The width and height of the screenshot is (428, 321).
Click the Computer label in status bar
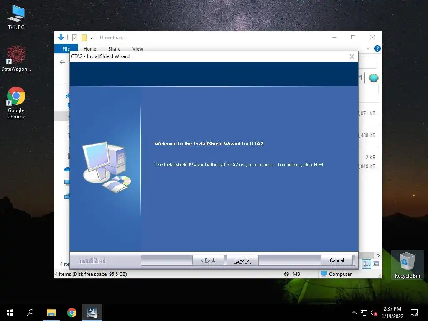pyautogui.click(x=340, y=274)
